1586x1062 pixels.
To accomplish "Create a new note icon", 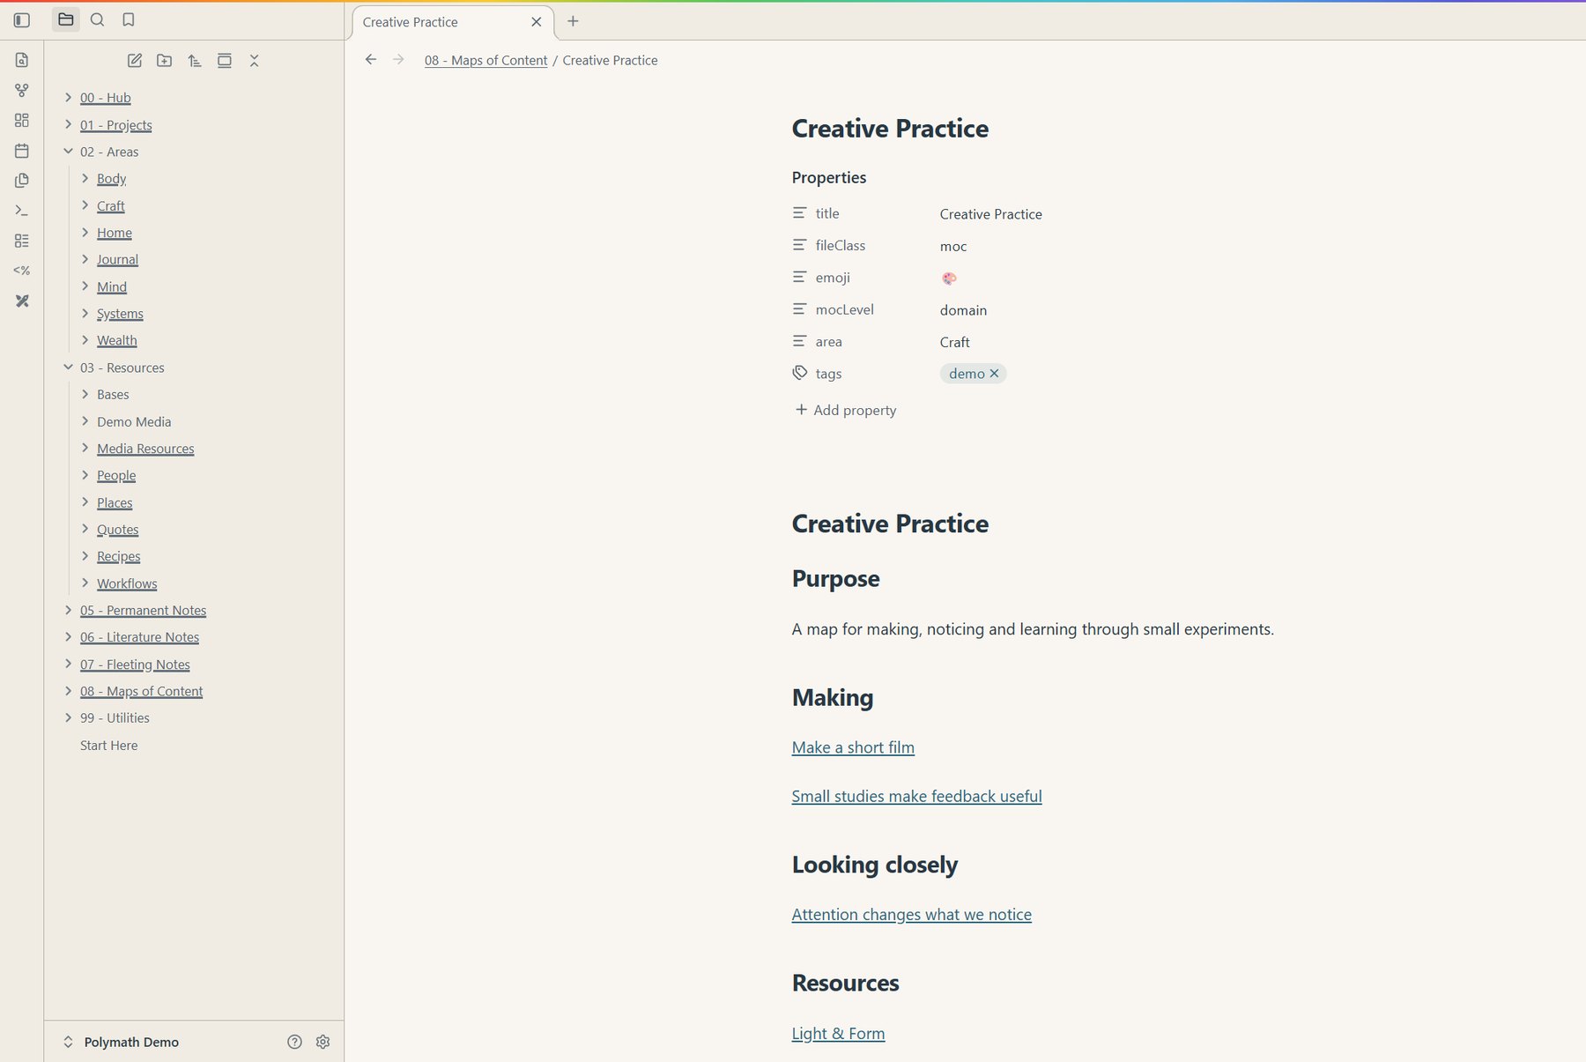I will click(x=135, y=61).
